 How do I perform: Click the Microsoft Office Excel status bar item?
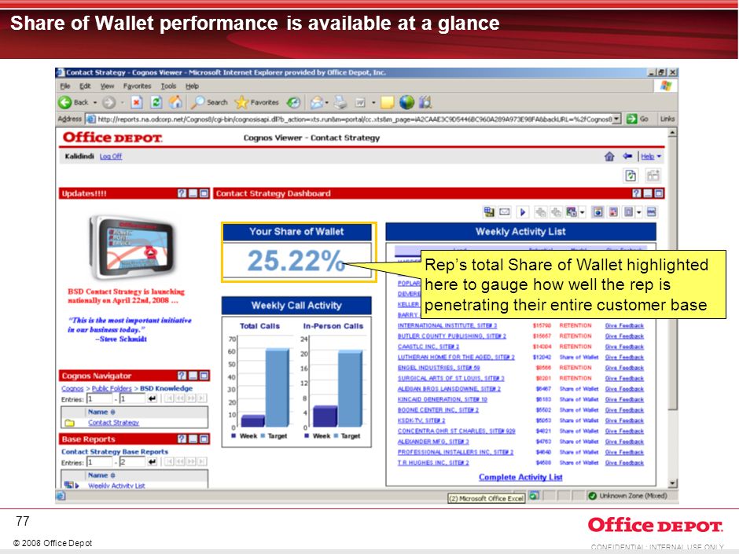click(487, 498)
